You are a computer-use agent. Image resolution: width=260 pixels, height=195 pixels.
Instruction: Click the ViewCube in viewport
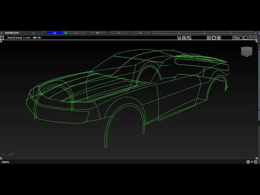click(246, 51)
